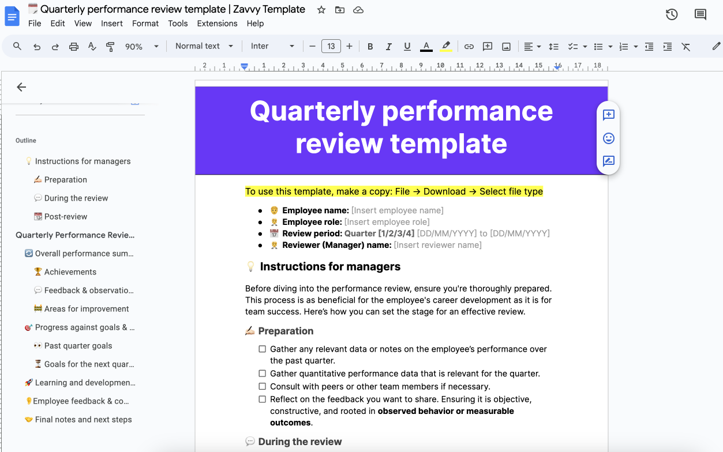Open the highlight color picker
Image resolution: width=723 pixels, height=452 pixels.
click(x=445, y=46)
